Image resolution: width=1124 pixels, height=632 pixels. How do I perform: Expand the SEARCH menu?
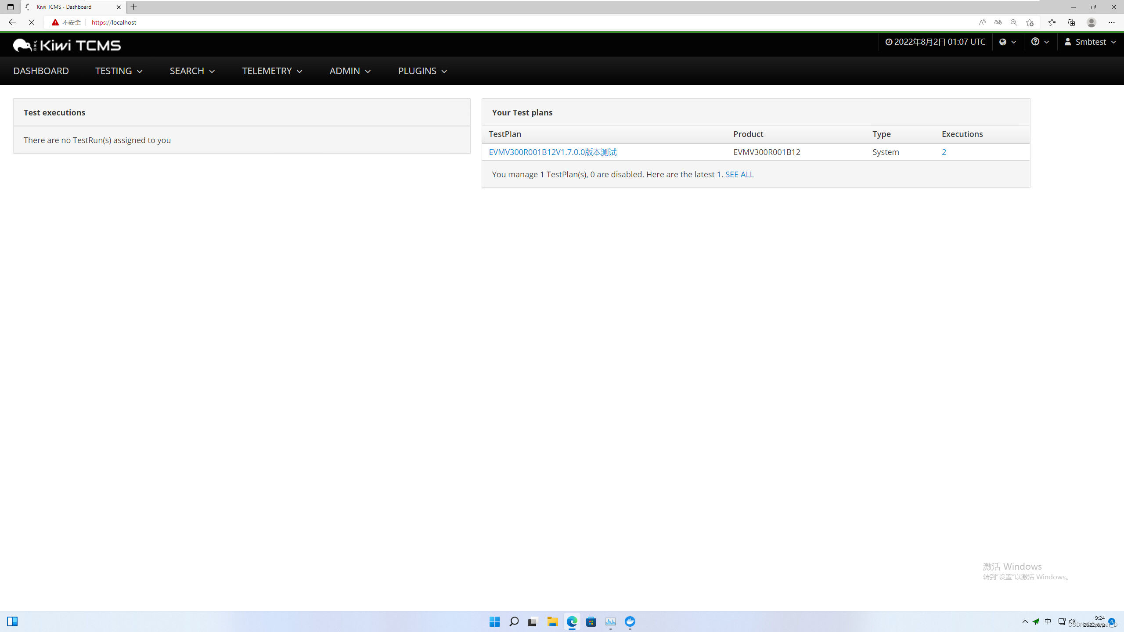(192, 71)
